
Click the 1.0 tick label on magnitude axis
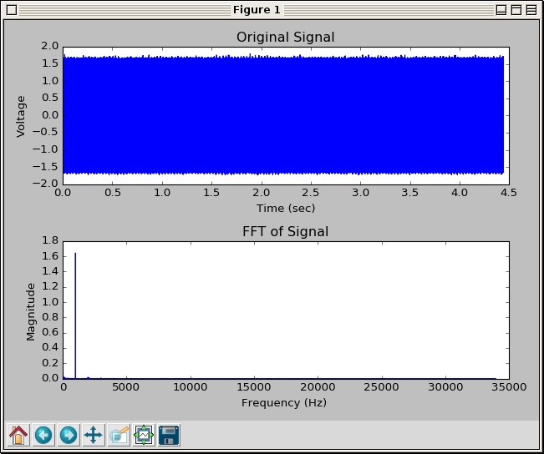(50, 302)
